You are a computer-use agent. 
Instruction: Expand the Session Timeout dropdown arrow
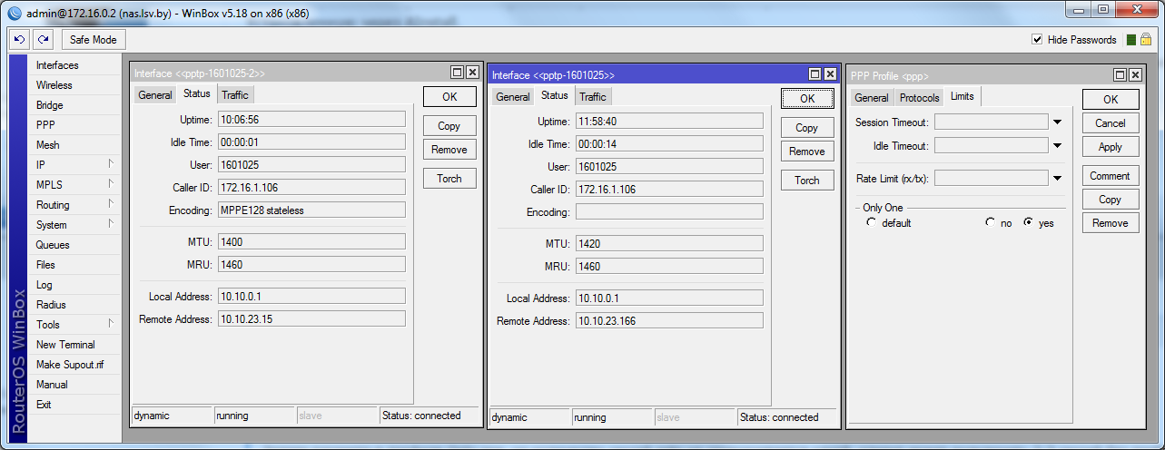(1057, 122)
